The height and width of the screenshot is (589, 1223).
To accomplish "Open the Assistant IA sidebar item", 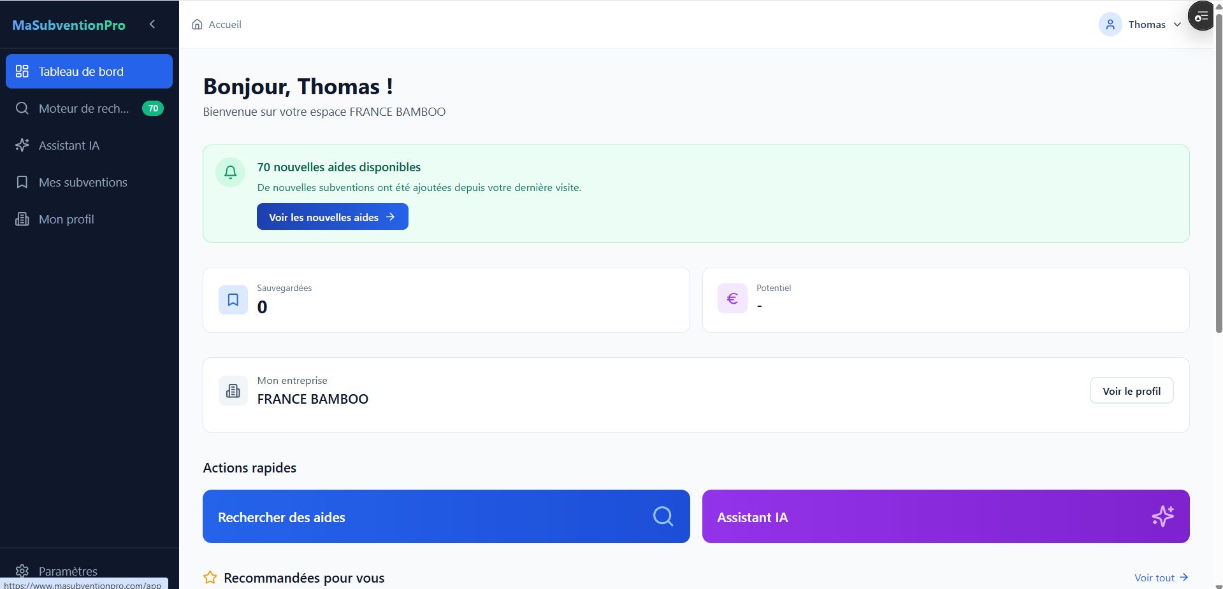I will [x=89, y=145].
